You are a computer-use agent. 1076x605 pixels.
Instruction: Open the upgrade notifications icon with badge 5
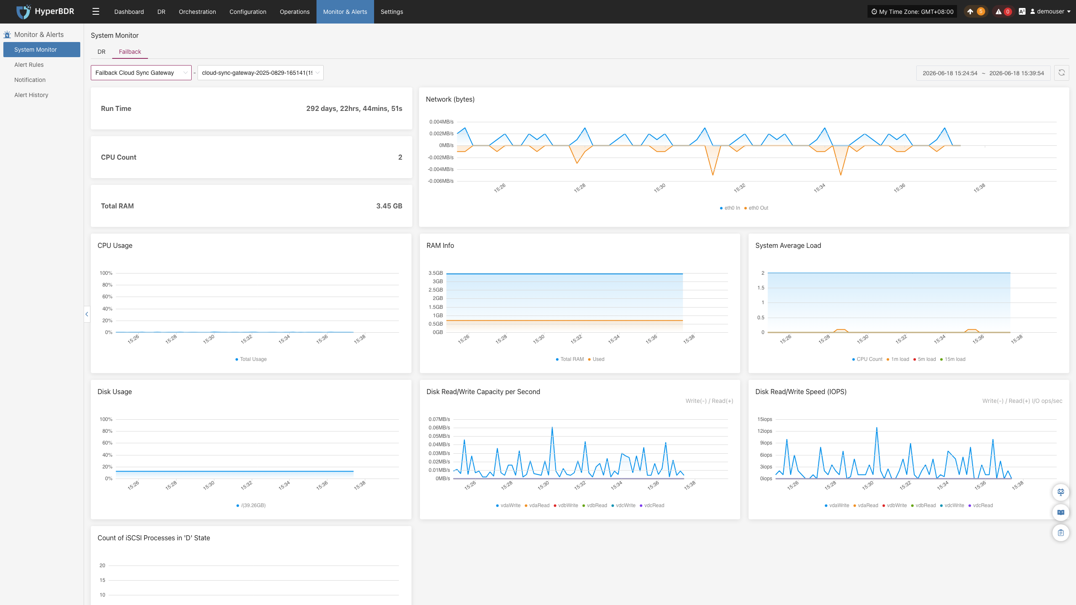[975, 12]
